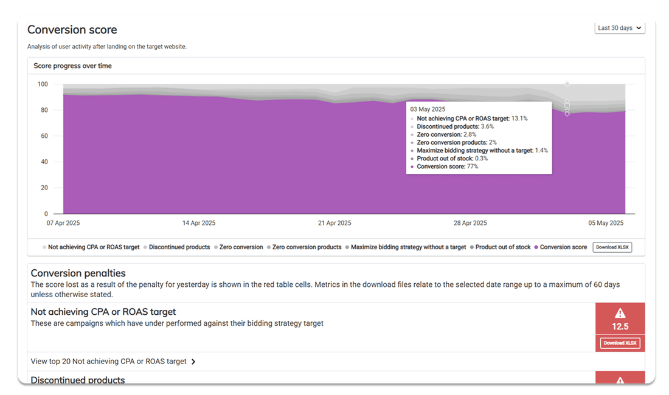Click the 14 Apr 2025 axis label
This screenshot has height=395, width=669.
(199, 223)
